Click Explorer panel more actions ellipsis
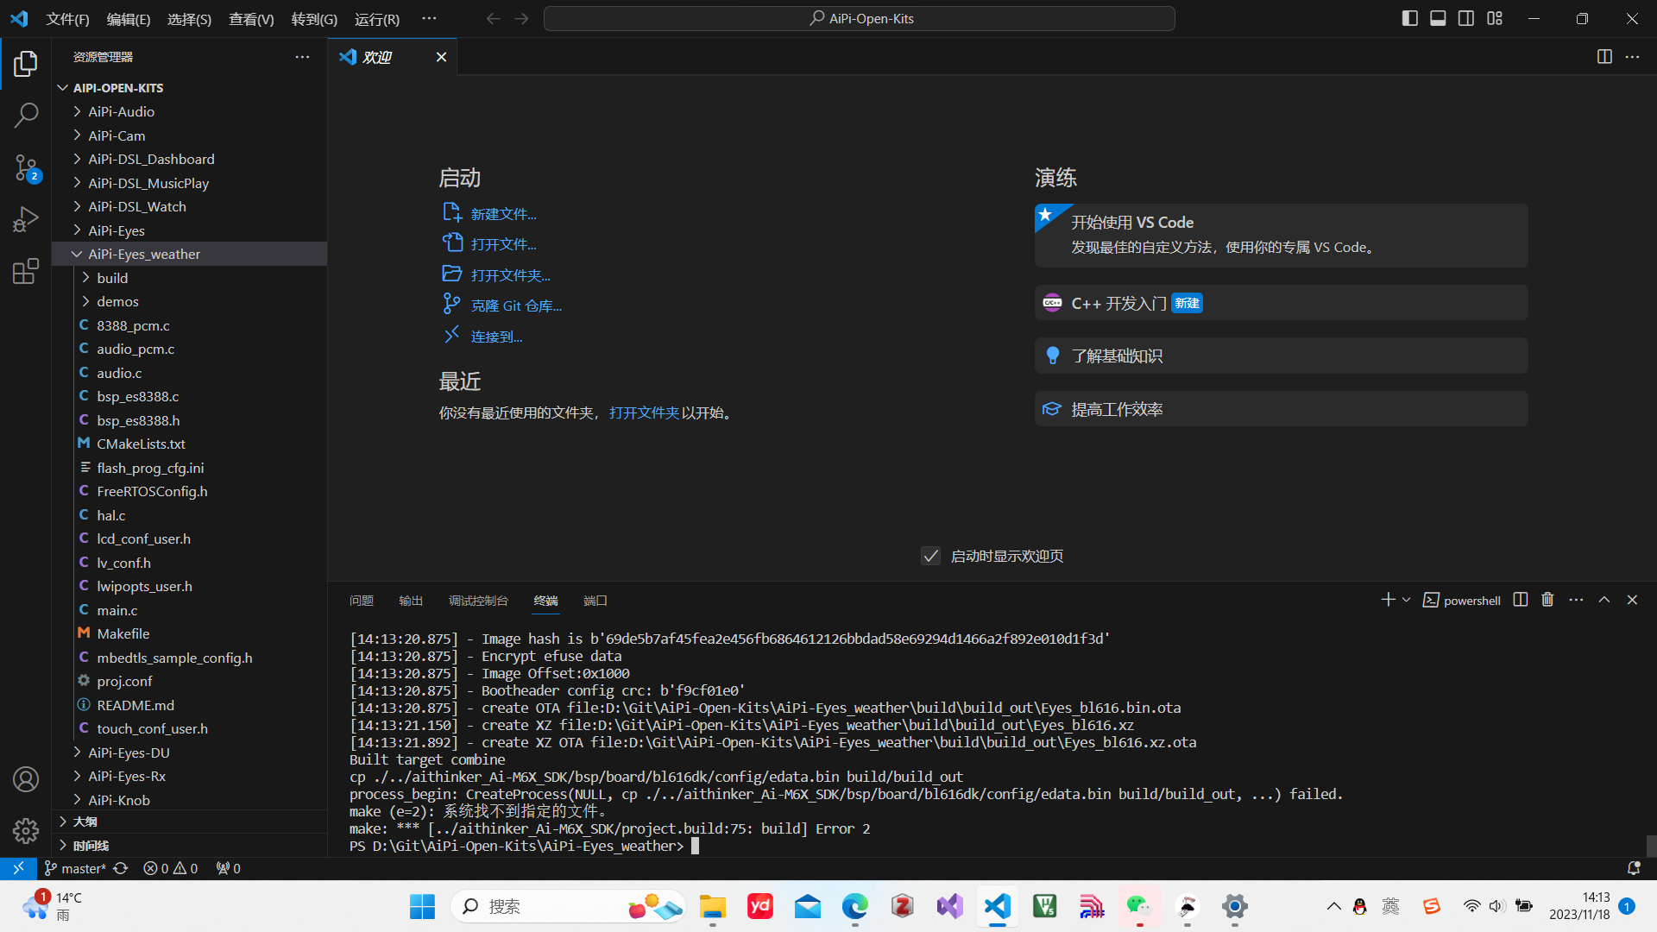 (302, 57)
